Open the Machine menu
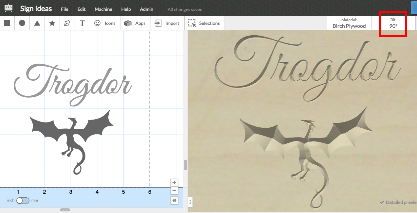The width and height of the screenshot is (417, 213). point(103,9)
